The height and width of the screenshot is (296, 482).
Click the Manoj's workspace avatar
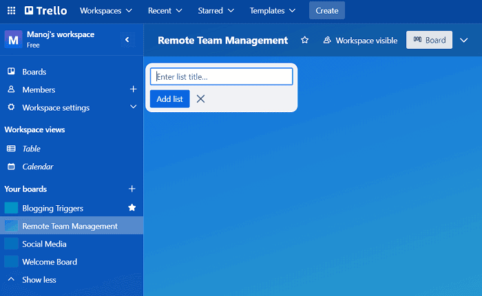pyautogui.click(x=13, y=39)
